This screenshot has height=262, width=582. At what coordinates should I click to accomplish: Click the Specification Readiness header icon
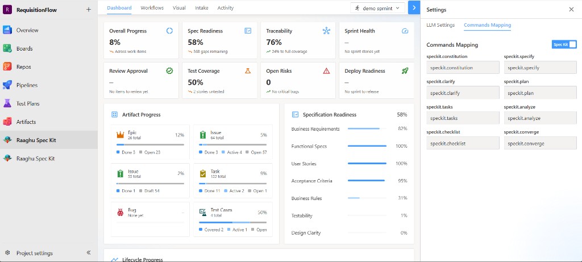(296, 115)
